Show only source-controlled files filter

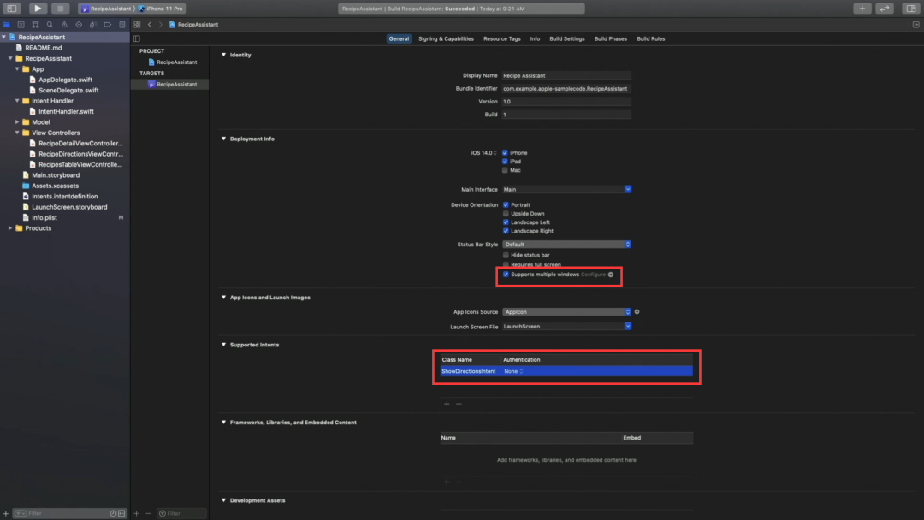[x=121, y=513]
